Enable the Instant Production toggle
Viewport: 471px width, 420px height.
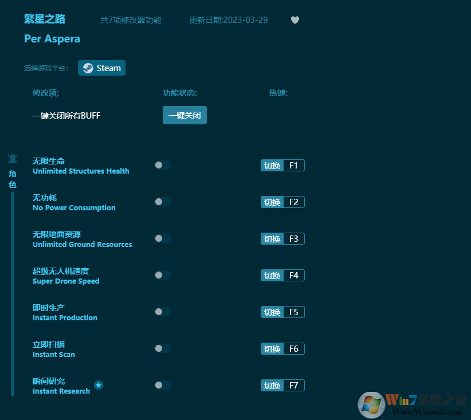[163, 312]
